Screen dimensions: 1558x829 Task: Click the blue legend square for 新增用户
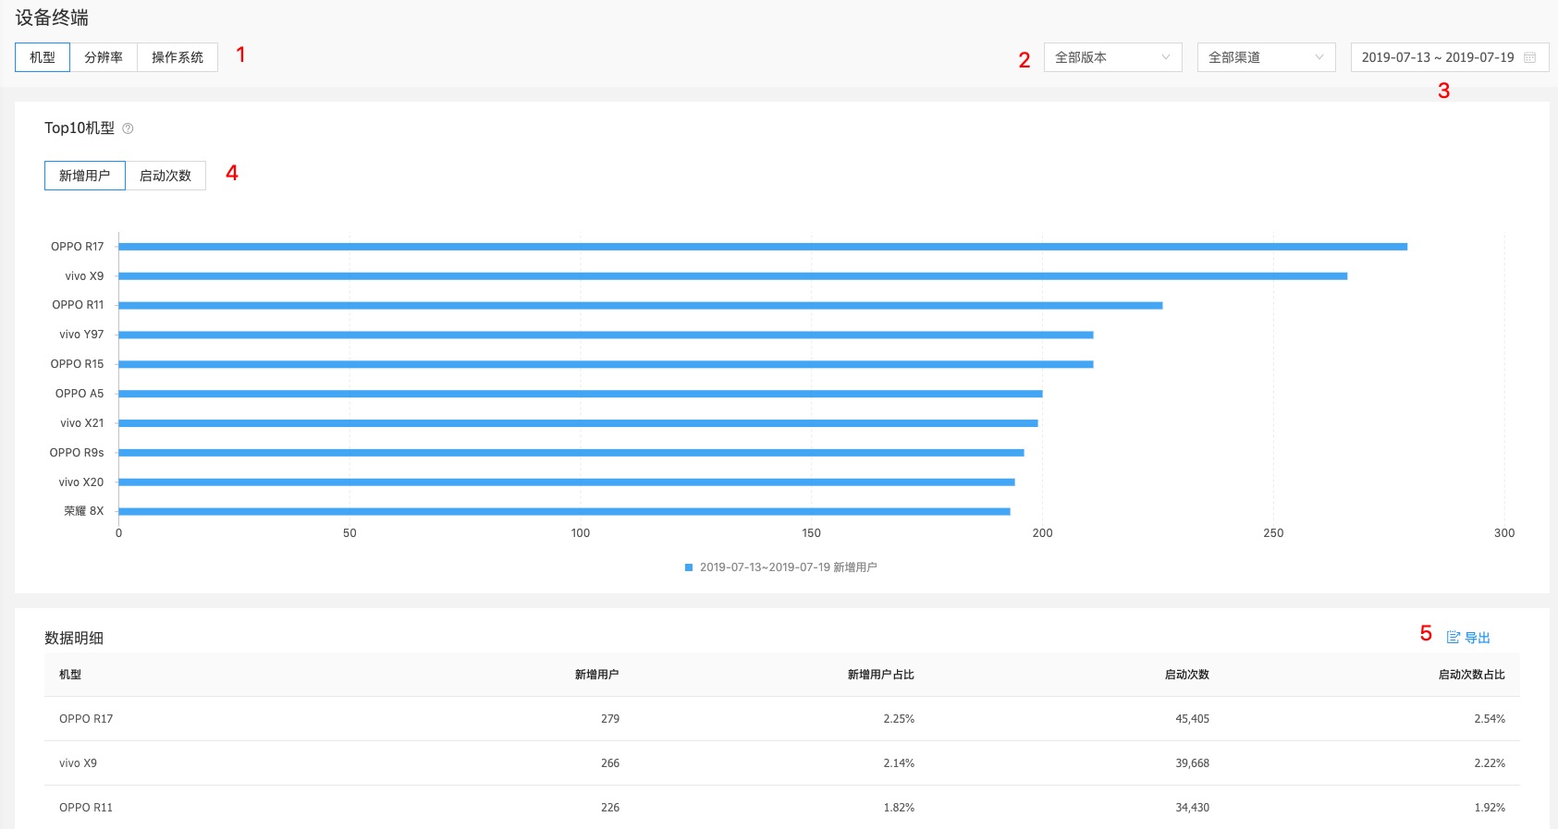point(688,567)
